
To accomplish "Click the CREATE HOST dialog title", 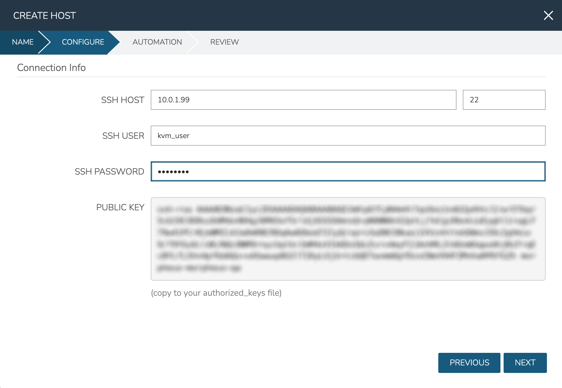I will pos(45,15).
